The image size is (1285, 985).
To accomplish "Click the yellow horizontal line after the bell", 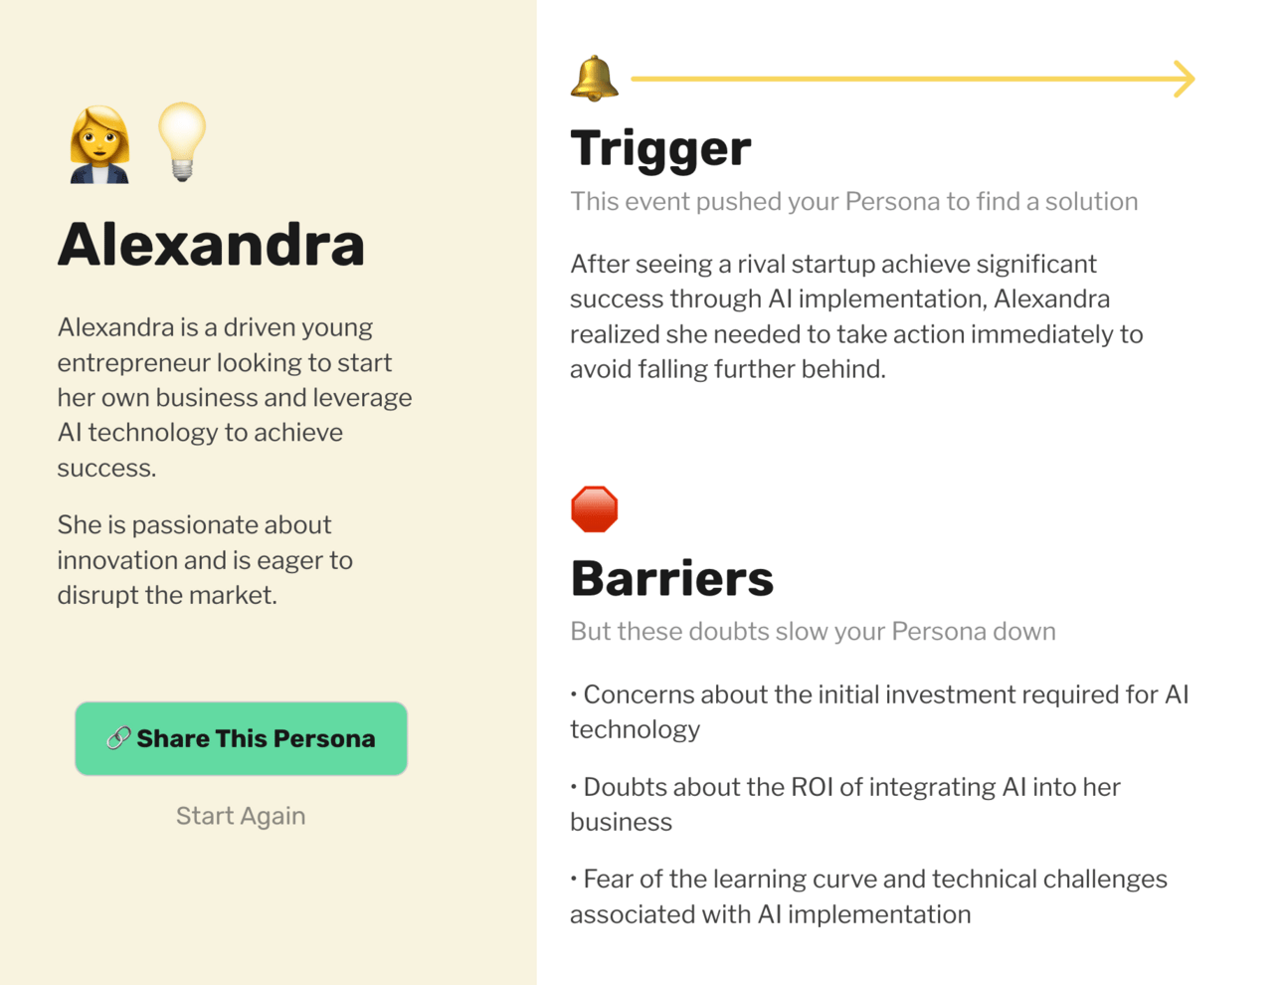I will click(x=895, y=79).
